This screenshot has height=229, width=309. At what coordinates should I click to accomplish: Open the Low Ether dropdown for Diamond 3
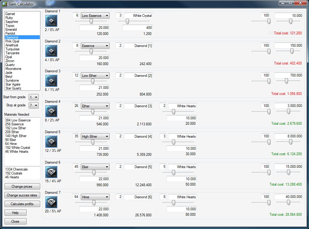pos(95,76)
